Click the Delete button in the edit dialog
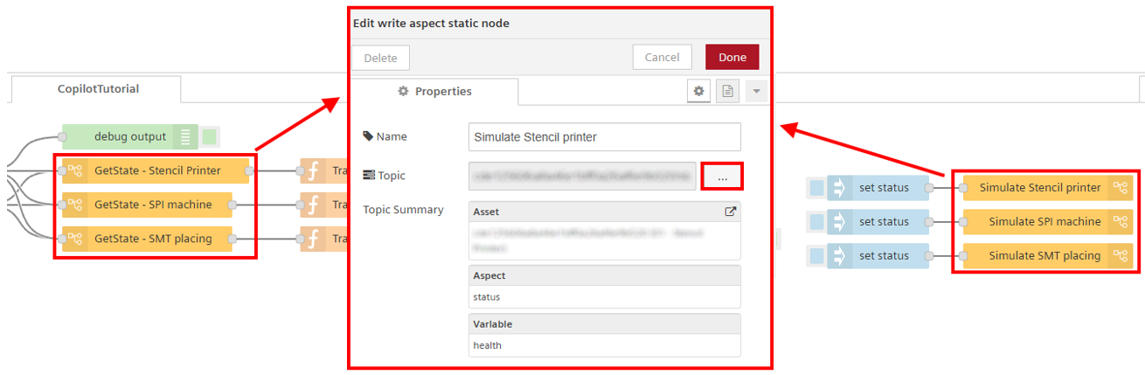 380,58
